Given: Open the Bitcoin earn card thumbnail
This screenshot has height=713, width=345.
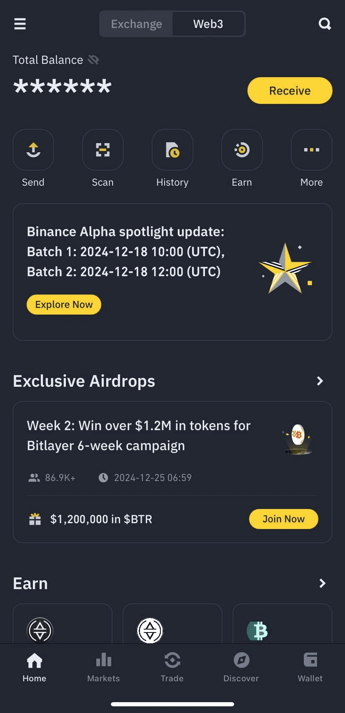Looking at the screenshot, I should pos(259,630).
